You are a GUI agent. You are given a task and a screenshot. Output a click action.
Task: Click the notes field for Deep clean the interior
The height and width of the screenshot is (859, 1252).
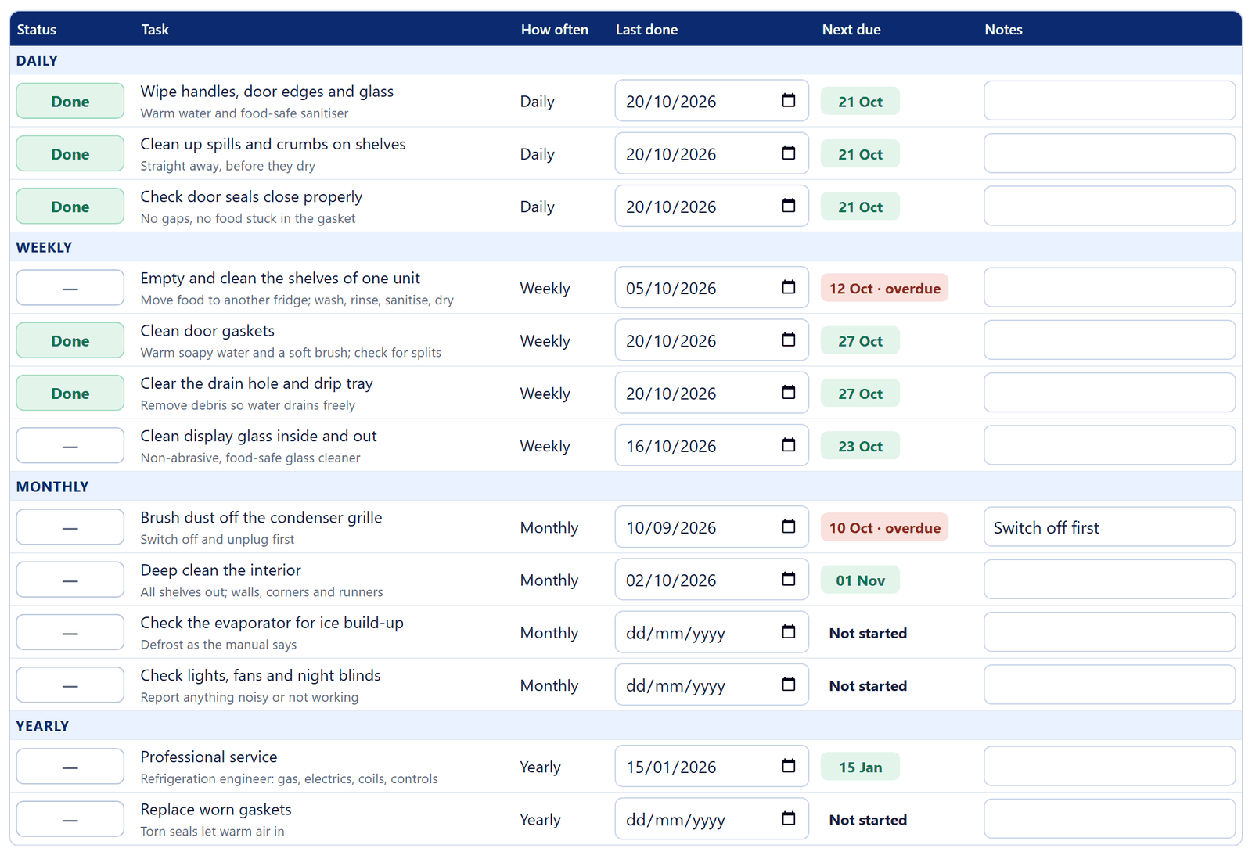point(1110,580)
